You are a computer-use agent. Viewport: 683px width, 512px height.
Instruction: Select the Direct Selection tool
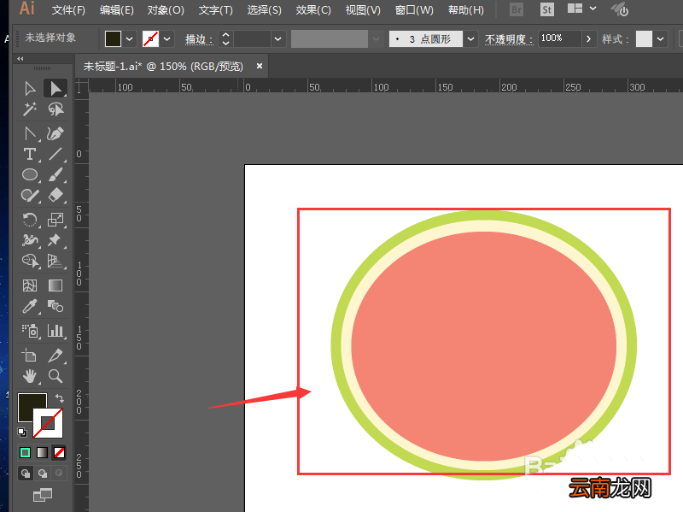click(x=55, y=89)
